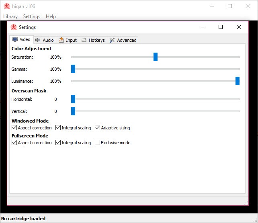
Task: Open the Help menu
Action: coord(51,16)
